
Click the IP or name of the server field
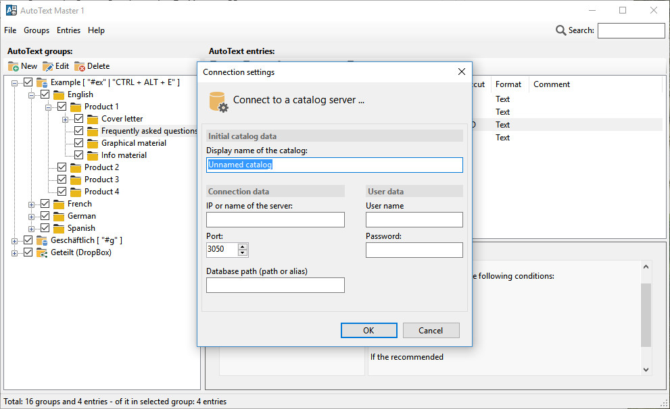(x=275, y=219)
